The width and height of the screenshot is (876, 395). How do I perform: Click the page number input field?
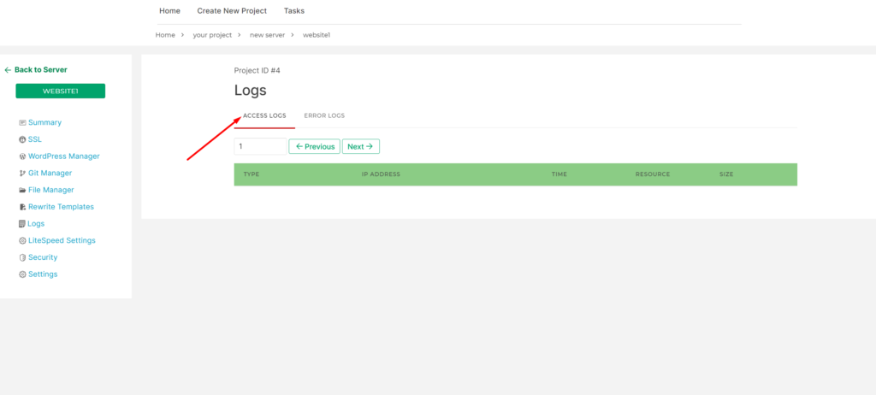coord(260,147)
